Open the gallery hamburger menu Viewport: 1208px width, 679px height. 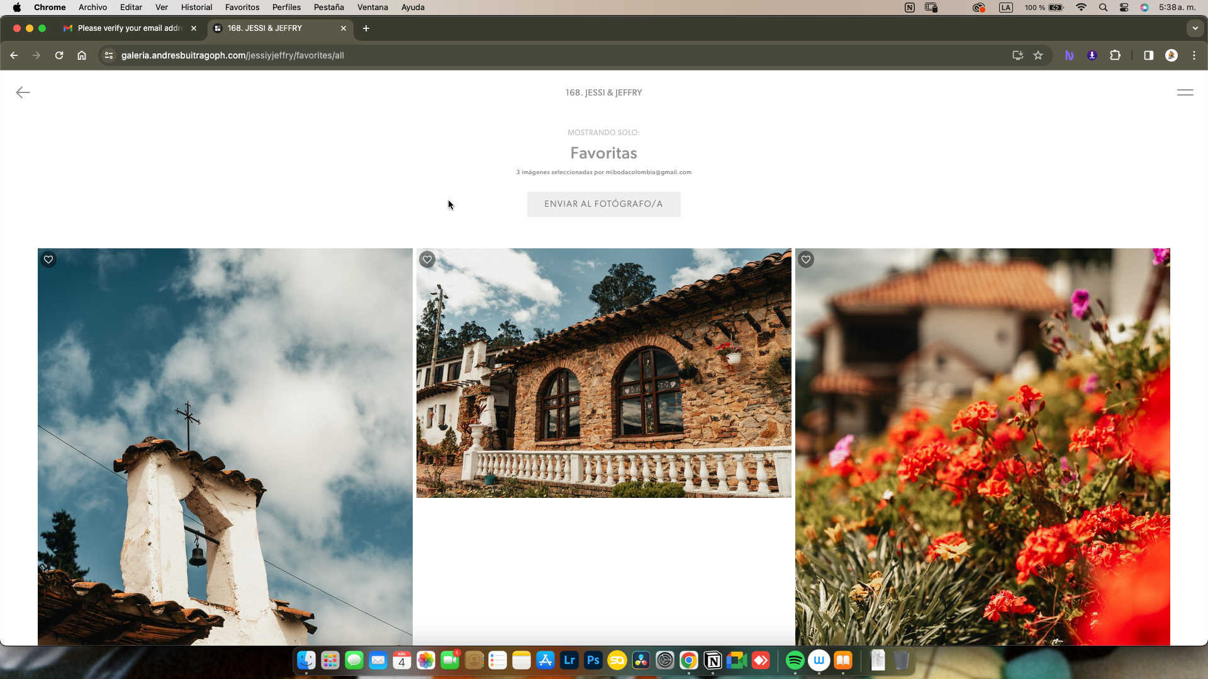1185,92
